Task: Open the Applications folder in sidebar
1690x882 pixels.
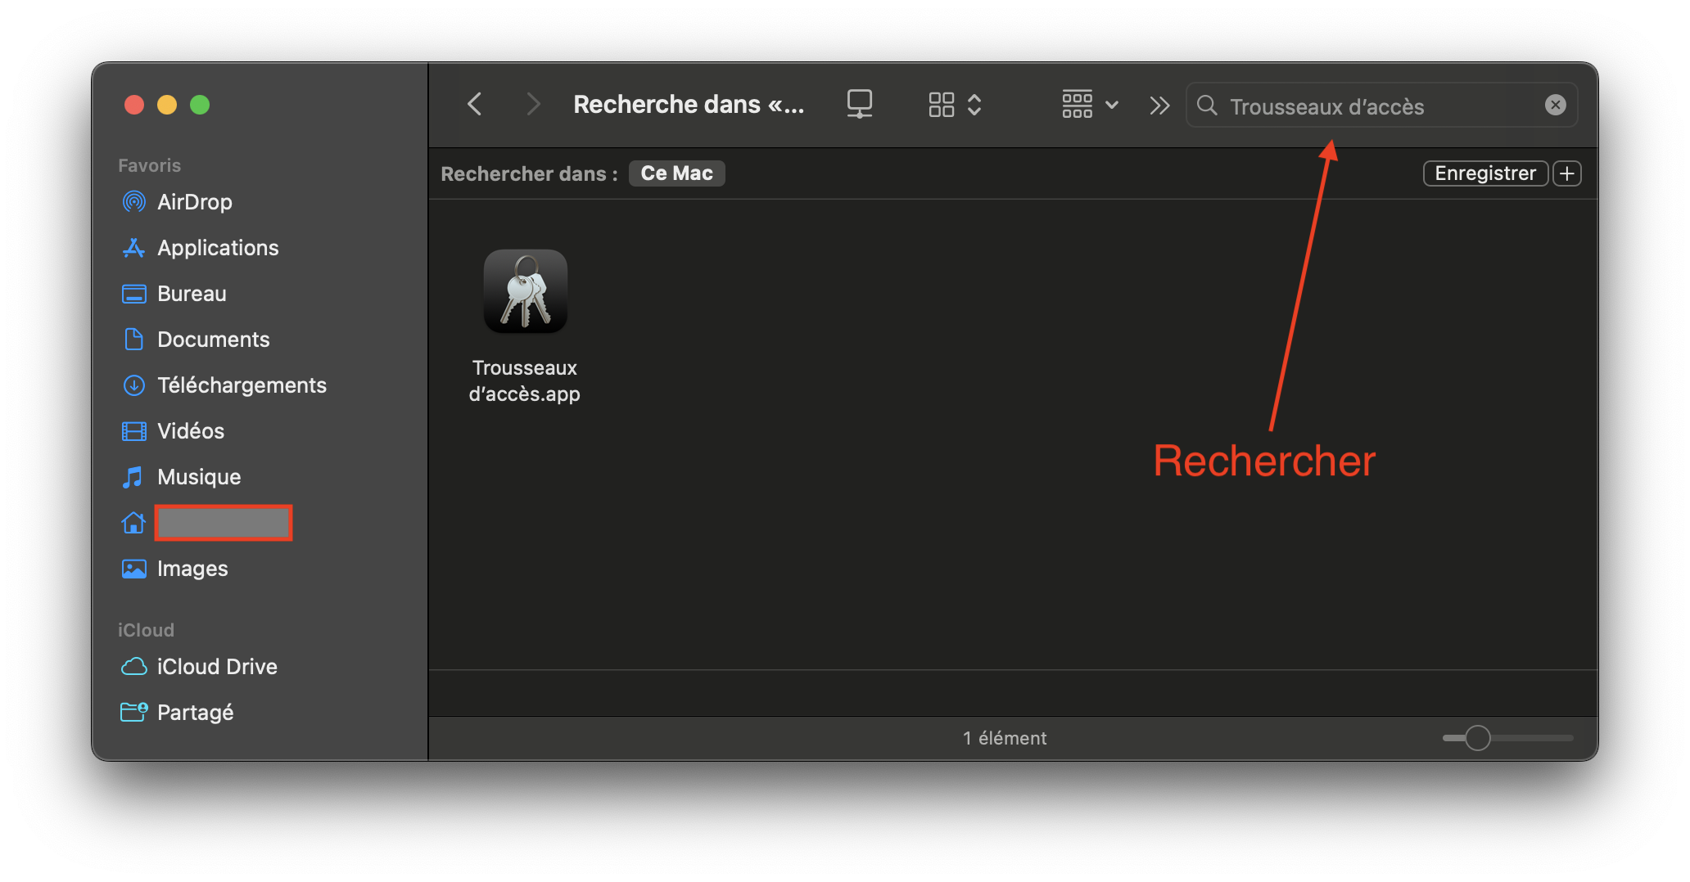Action: (218, 248)
